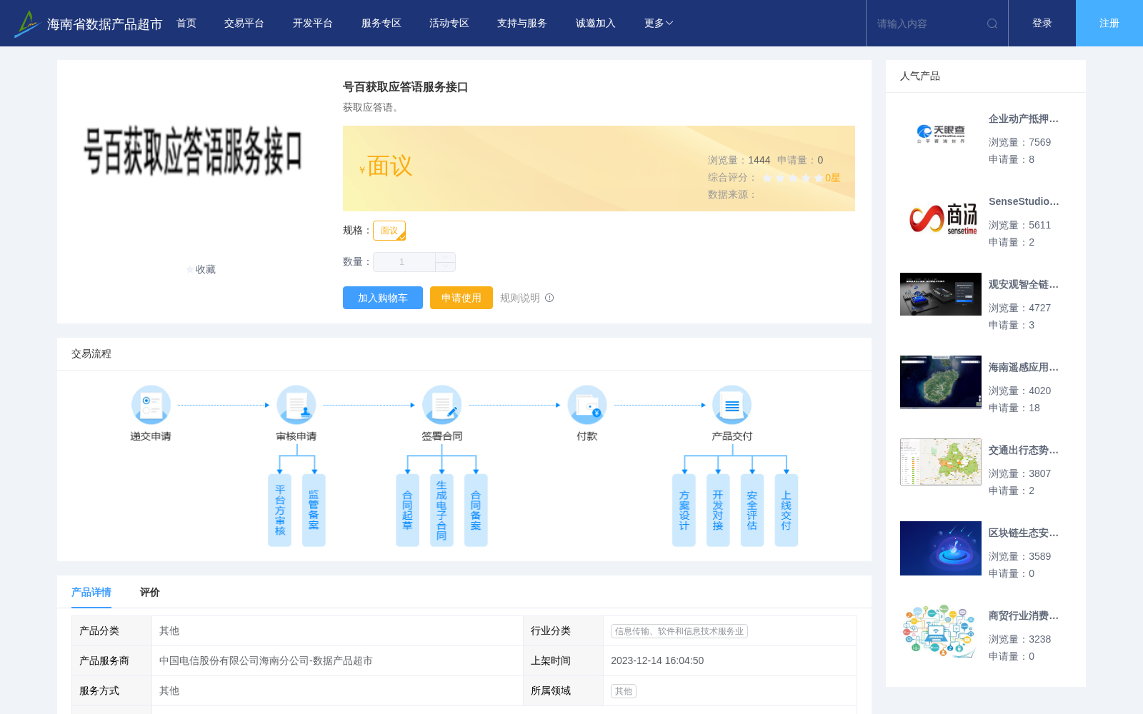Click the 生成电子合同 sub-step box

(441, 510)
